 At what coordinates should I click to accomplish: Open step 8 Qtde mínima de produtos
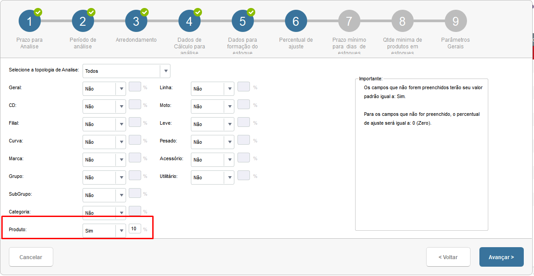click(x=402, y=21)
